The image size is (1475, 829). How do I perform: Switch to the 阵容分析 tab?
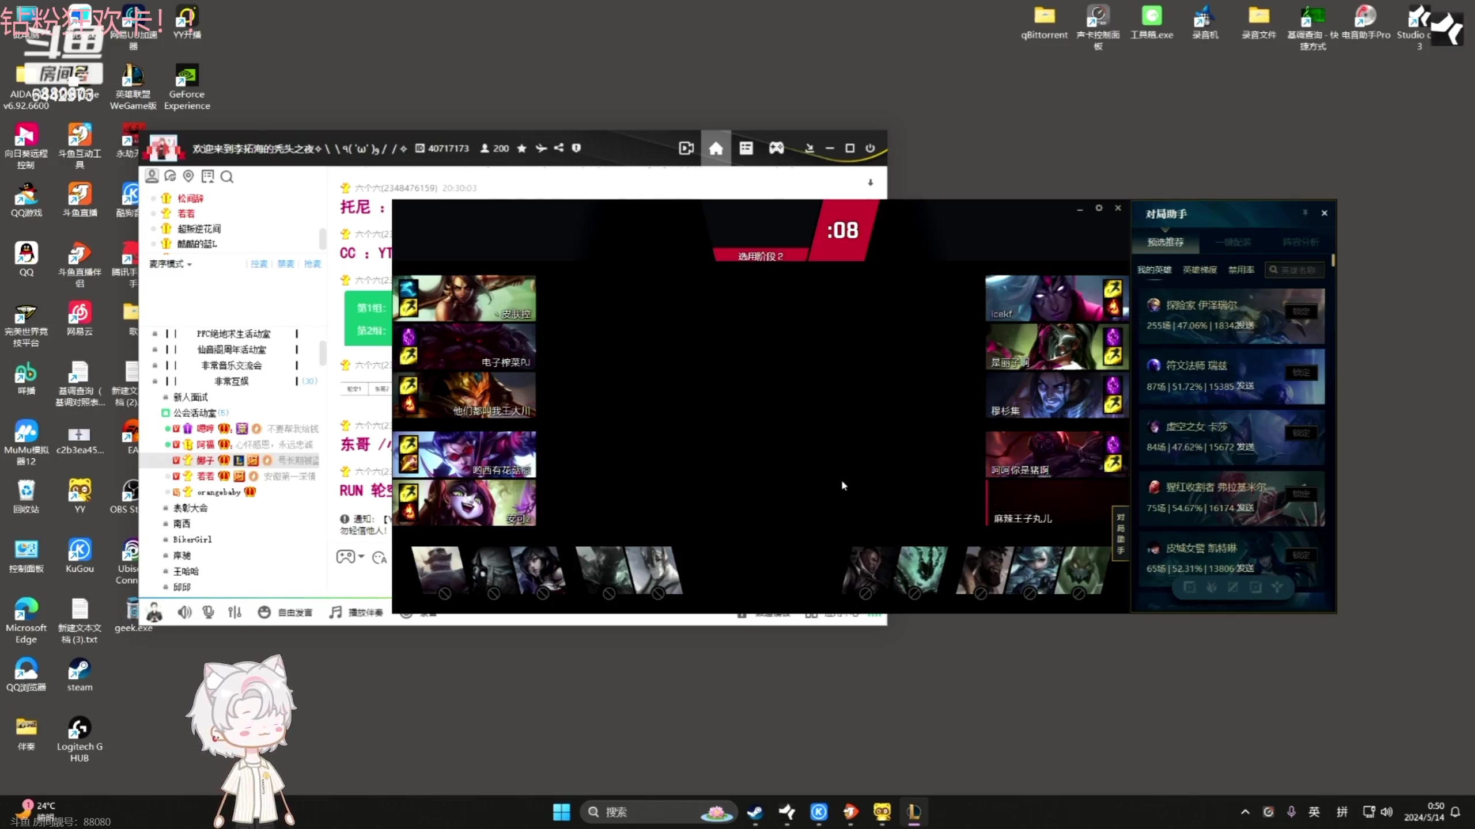click(x=1300, y=242)
